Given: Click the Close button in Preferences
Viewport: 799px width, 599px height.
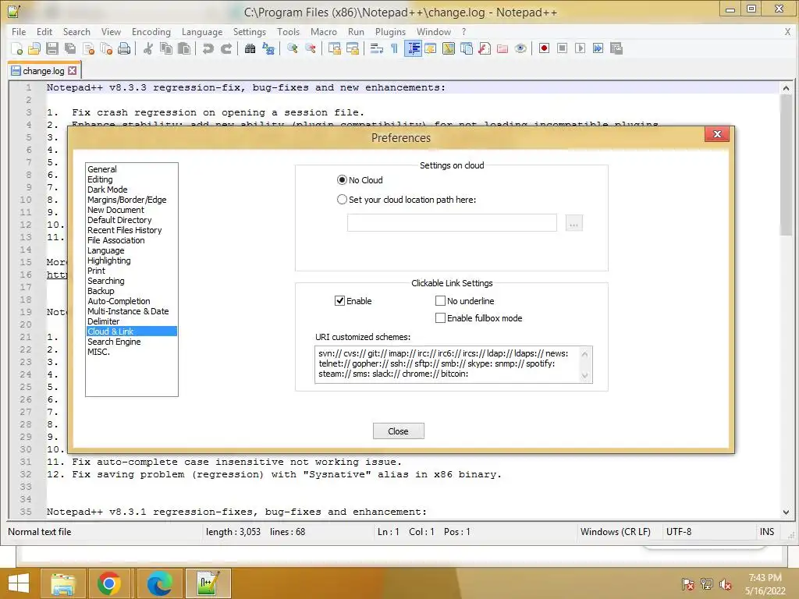Looking at the screenshot, I should pyautogui.click(x=399, y=431).
